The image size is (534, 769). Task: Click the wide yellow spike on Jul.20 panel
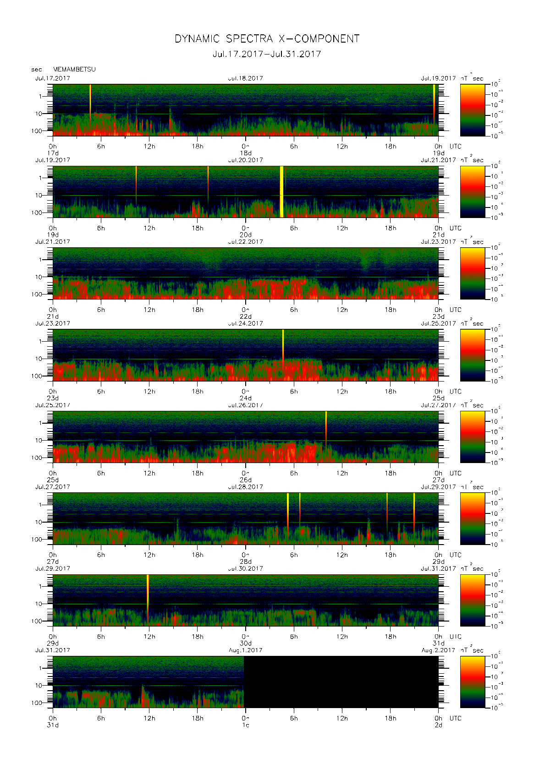[281, 191]
